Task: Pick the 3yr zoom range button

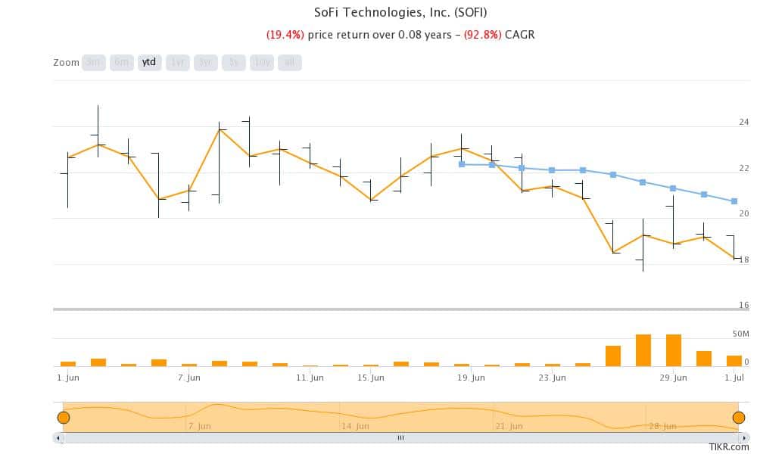Action: 206,62
